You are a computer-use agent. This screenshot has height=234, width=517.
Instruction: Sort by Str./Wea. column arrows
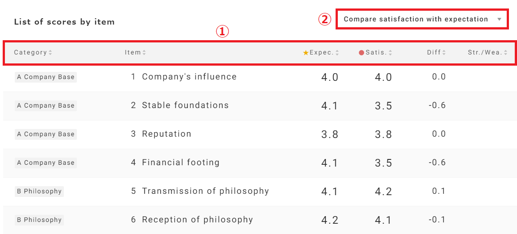pyautogui.click(x=506, y=53)
